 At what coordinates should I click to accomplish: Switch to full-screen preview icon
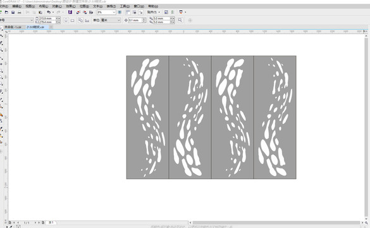(x=120, y=12)
